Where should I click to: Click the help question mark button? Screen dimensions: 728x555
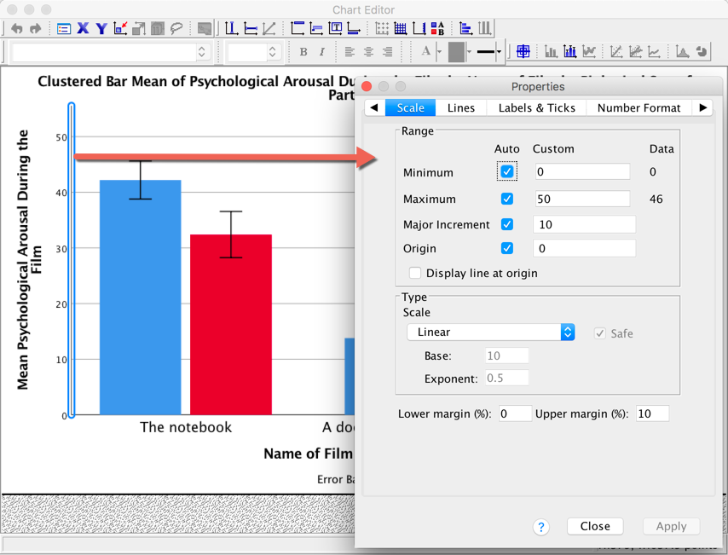click(541, 528)
